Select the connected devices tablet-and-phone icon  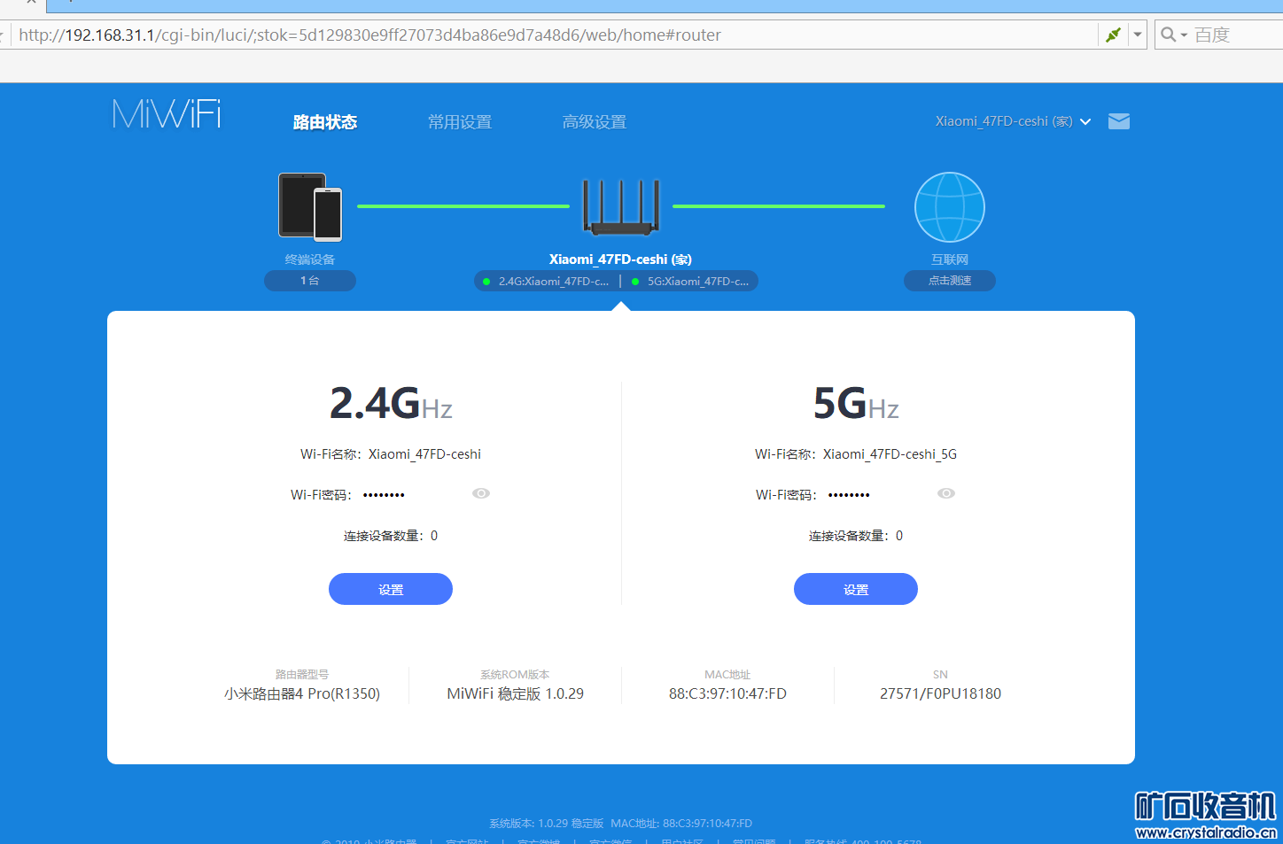click(x=310, y=207)
